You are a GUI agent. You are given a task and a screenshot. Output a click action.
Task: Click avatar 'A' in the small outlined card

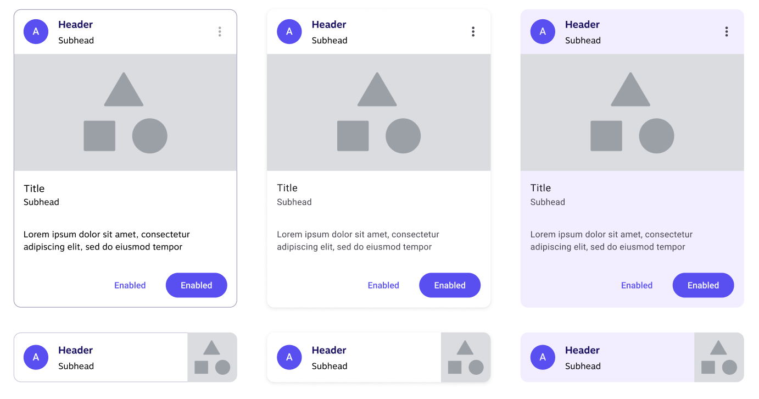point(36,357)
